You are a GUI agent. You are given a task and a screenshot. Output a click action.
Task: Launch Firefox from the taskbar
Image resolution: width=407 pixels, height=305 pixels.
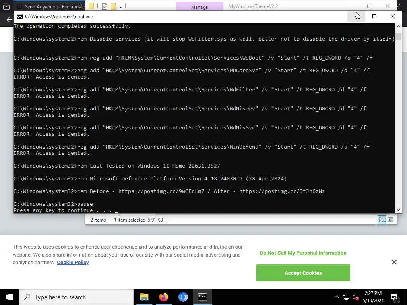click(163, 297)
